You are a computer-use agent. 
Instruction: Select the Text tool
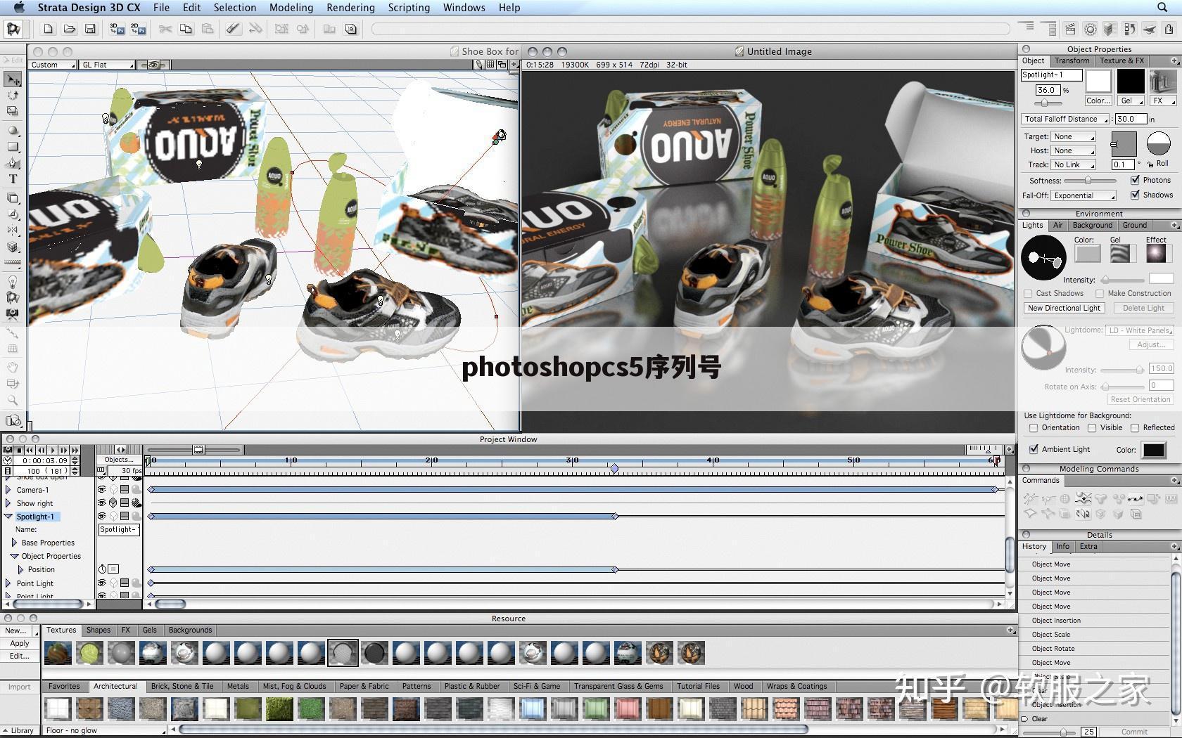[x=13, y=179]
